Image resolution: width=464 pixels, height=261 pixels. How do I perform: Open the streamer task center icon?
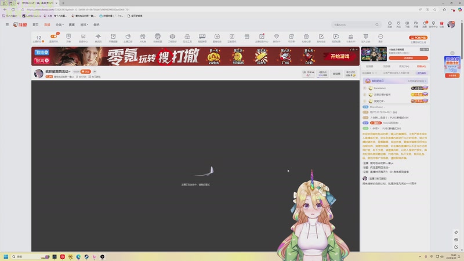(x=262, y=38)
